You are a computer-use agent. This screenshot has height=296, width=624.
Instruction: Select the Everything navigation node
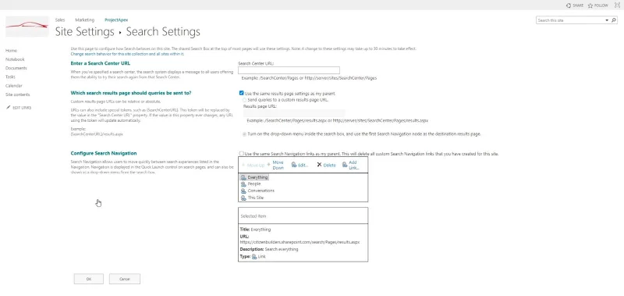pos(254,177)
